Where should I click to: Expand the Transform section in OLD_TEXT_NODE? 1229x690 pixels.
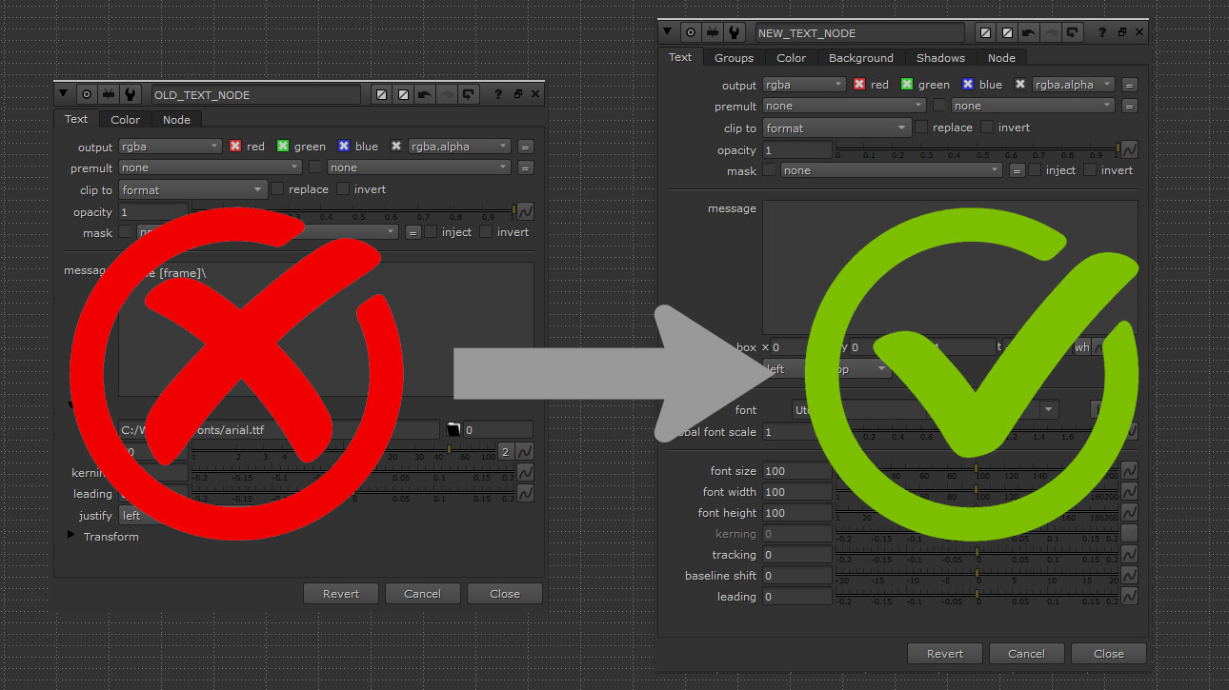coord(72,536)
